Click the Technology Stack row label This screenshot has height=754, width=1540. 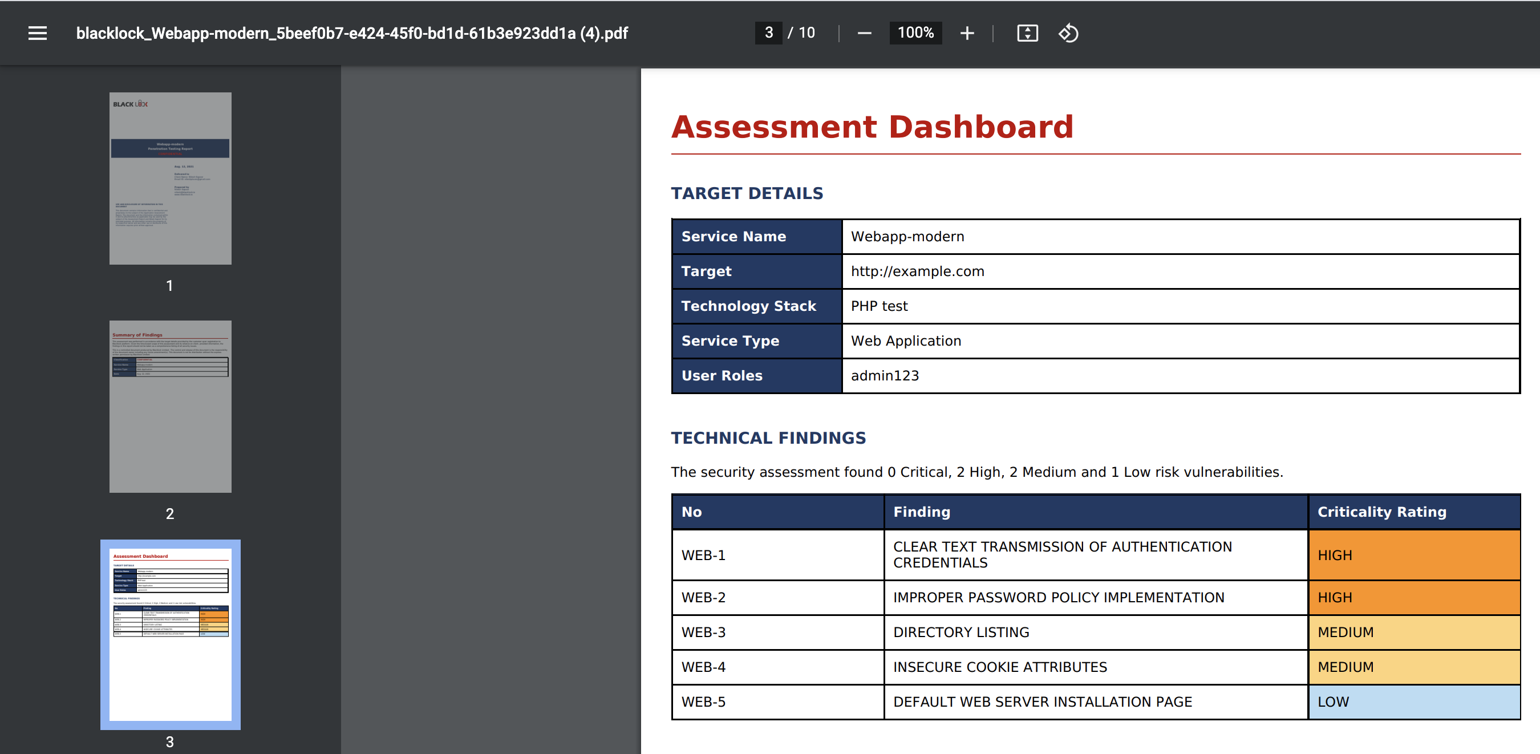point(748,306)
